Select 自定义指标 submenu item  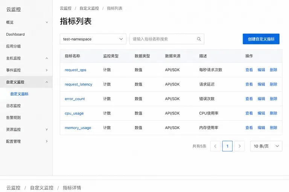tap(19, 94)
